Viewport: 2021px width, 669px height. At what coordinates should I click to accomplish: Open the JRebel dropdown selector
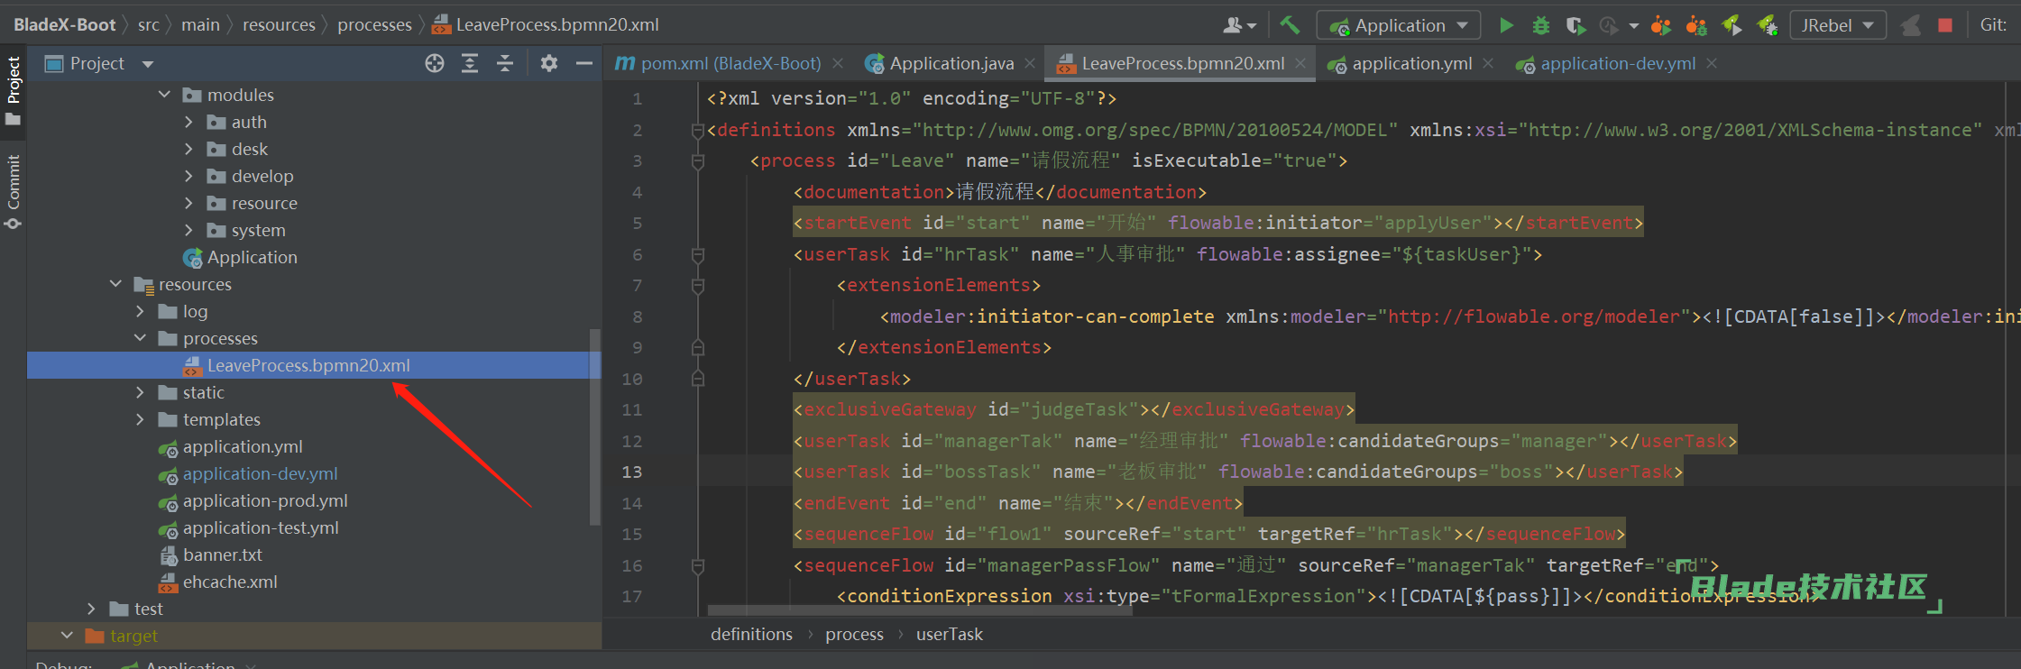(x=1839, y=25)
